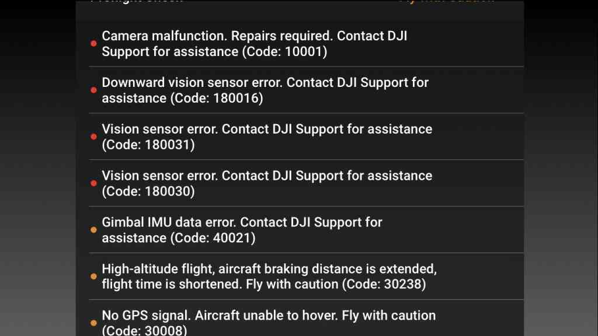Select red status dot for Code 180030 error
Screen dimensions: 598x336
pos(93,183)
